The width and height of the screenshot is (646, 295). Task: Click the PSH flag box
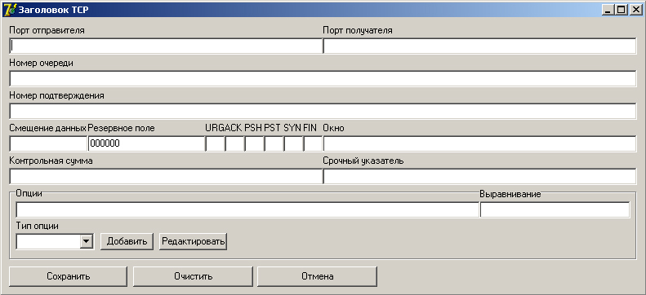coord(254,143)
